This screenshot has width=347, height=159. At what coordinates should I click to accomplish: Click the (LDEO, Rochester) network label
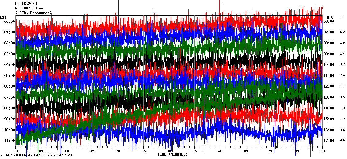33,13
